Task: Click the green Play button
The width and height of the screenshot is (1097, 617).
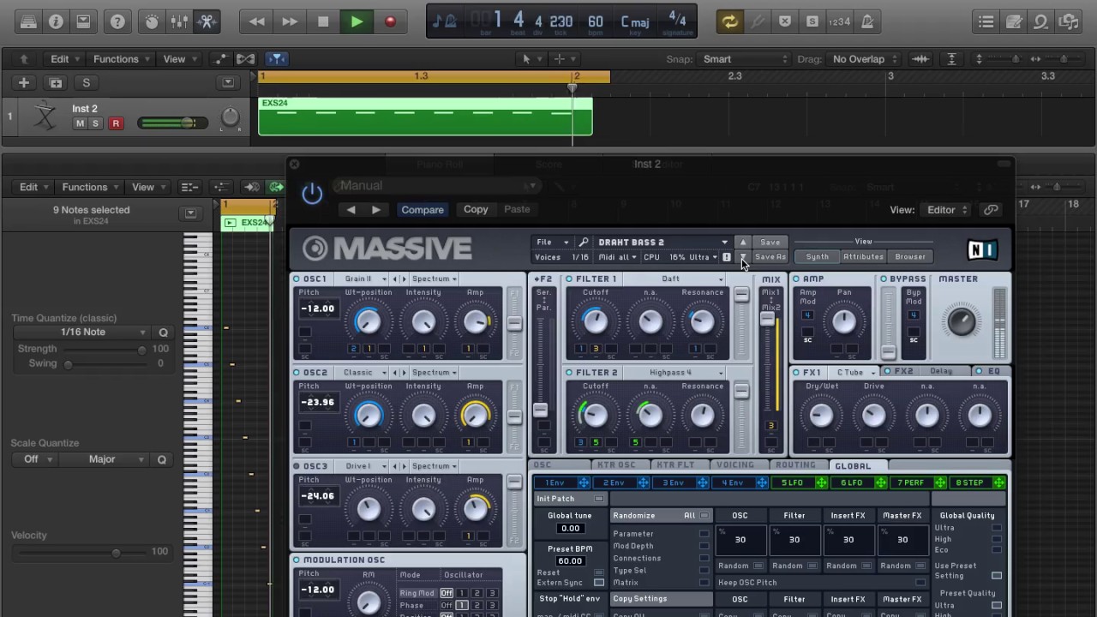Action: (x=357, y=21)
